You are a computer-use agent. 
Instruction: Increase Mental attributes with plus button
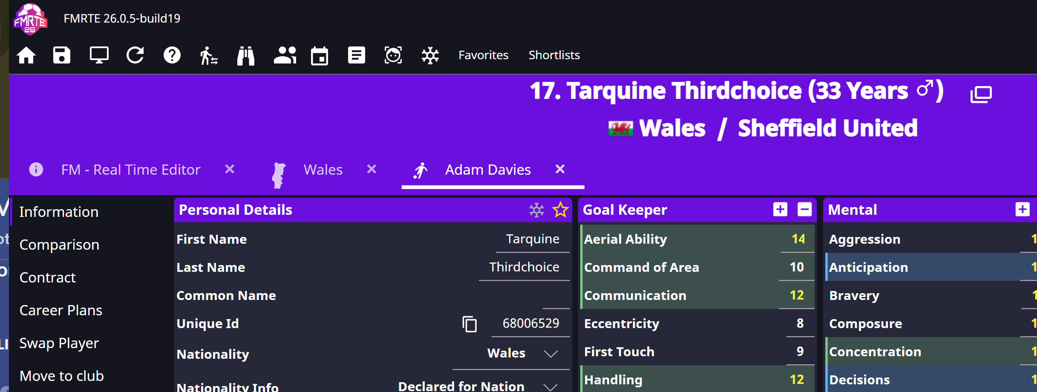[x=1023, y=210]
